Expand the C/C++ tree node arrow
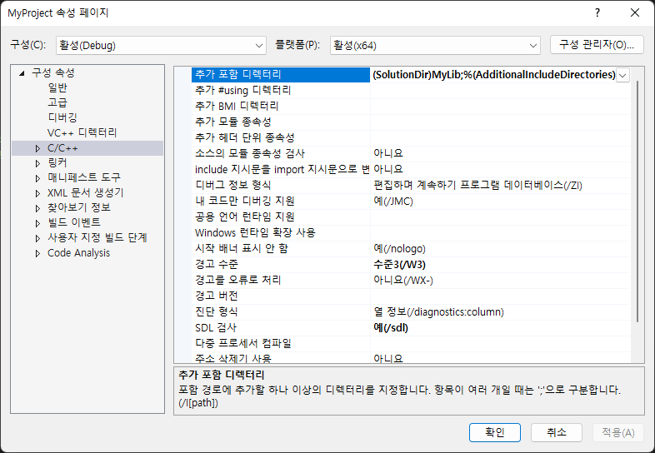The image size is (655, 453). 37,148
